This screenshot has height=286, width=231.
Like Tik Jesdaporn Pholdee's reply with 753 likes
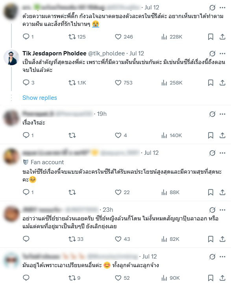click(x=124, y=83)
